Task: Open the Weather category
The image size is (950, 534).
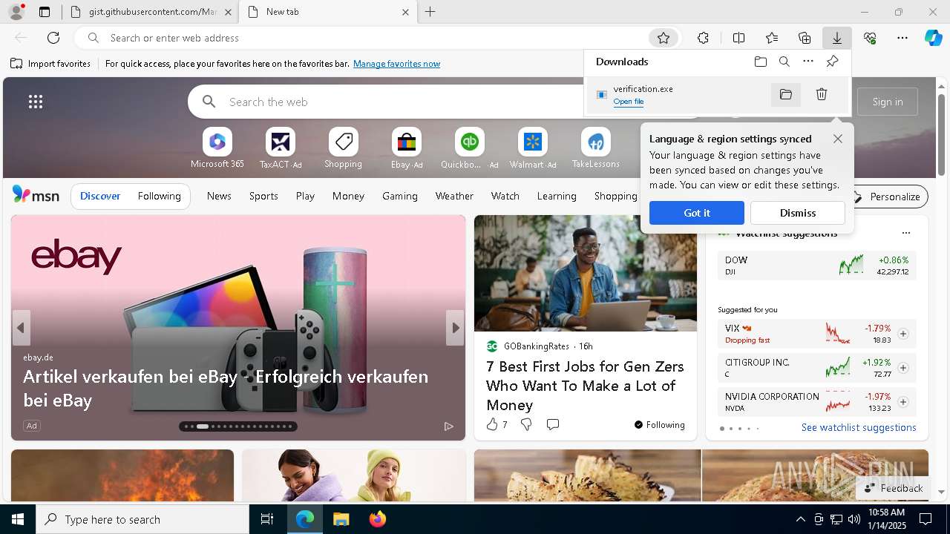Action: (x=454, y=196)
